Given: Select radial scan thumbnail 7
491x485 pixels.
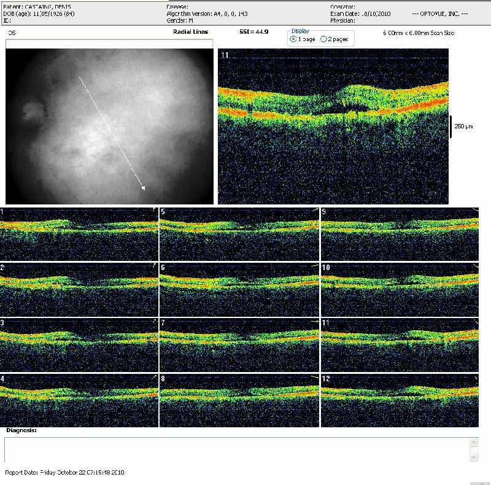Looking at the screenshot, I should pyautogui.click(x=239, y=345).
